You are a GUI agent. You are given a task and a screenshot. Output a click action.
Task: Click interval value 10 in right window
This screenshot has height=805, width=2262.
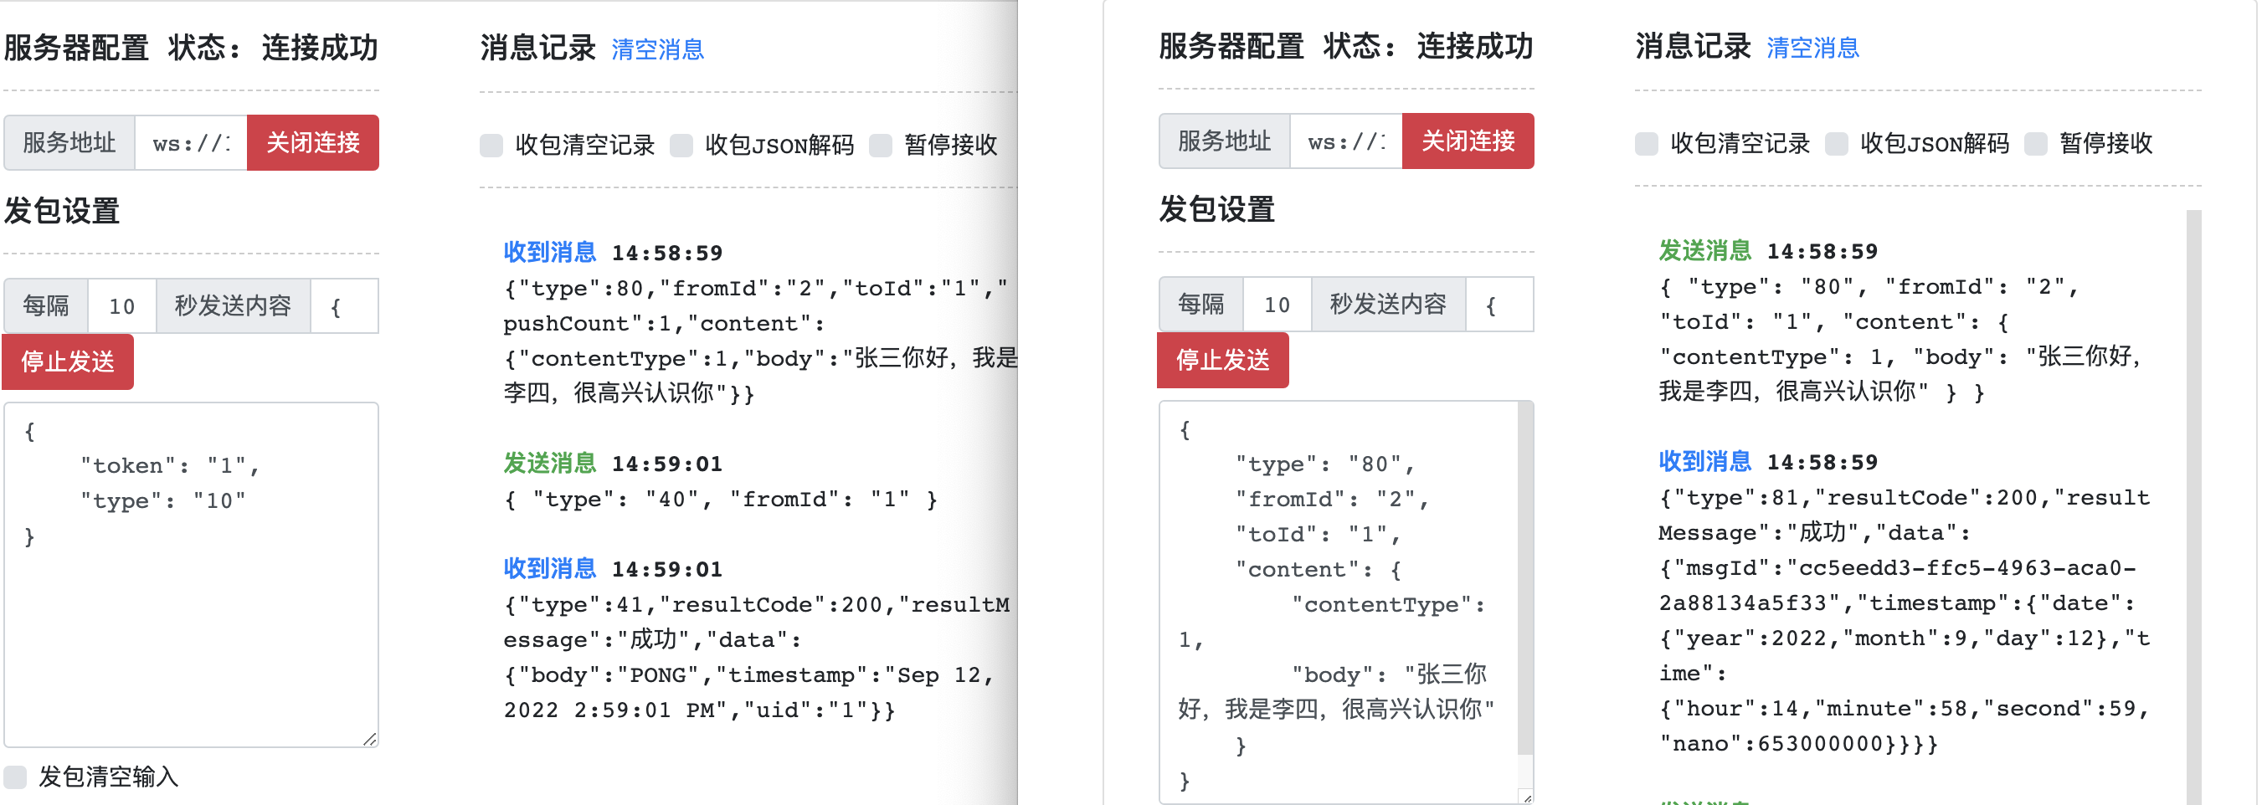pyautogui.click(x=1277, y=305)
